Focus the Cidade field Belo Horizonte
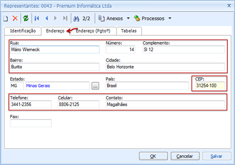 coord(165,67)
